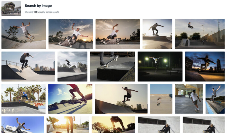Open the palm tree skatepark photo with graffiti
This screenshot has height=133, width=227.
point(24,99)
